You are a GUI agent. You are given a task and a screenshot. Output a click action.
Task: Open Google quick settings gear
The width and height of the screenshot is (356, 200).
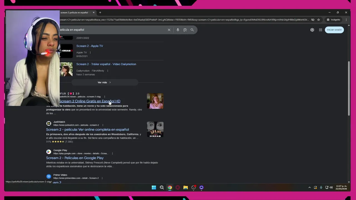[312, 30]
